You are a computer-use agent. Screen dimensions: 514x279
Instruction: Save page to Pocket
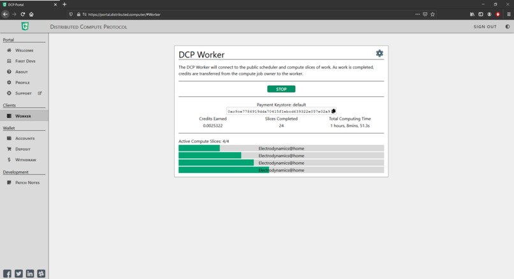[425, 14]
